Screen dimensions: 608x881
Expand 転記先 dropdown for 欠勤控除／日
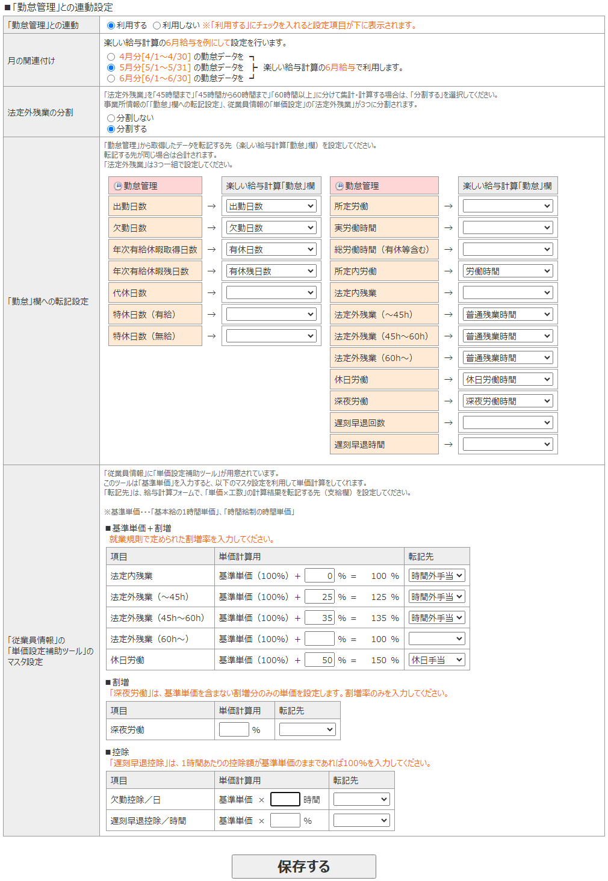pyautogui.click(x=361, y=799)
